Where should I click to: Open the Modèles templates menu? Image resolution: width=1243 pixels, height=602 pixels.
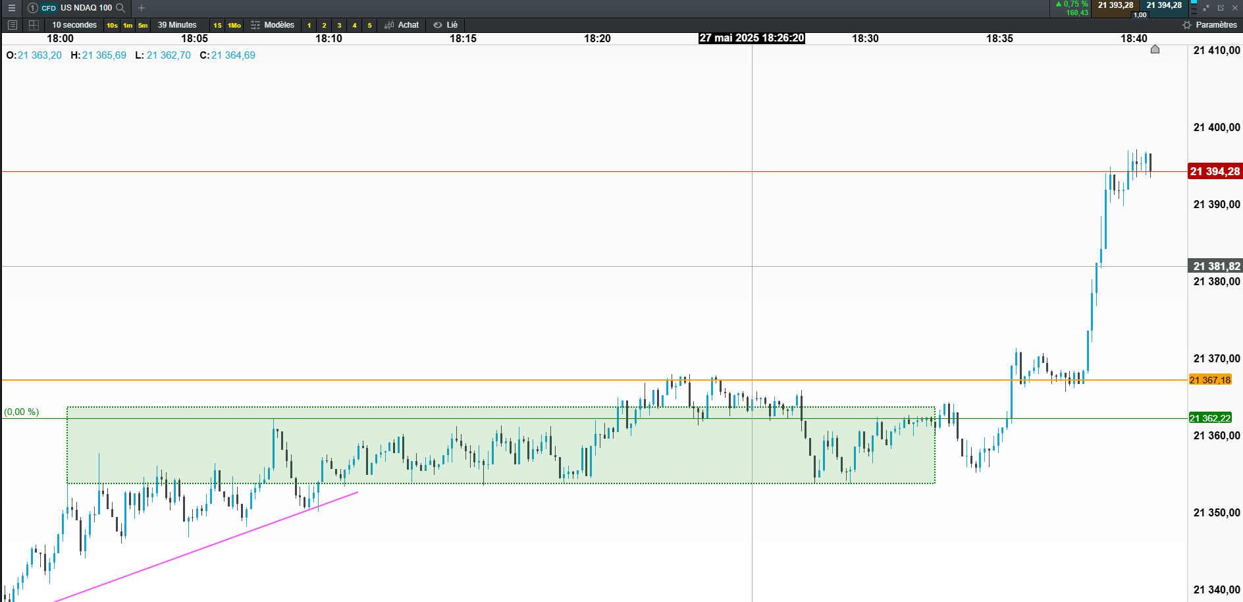tap(273, 25)
